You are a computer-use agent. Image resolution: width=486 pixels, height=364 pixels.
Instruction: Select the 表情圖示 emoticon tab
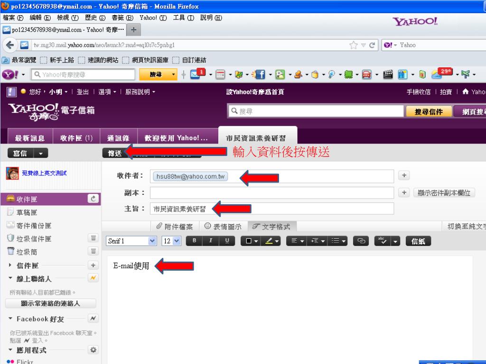(223, 227)
